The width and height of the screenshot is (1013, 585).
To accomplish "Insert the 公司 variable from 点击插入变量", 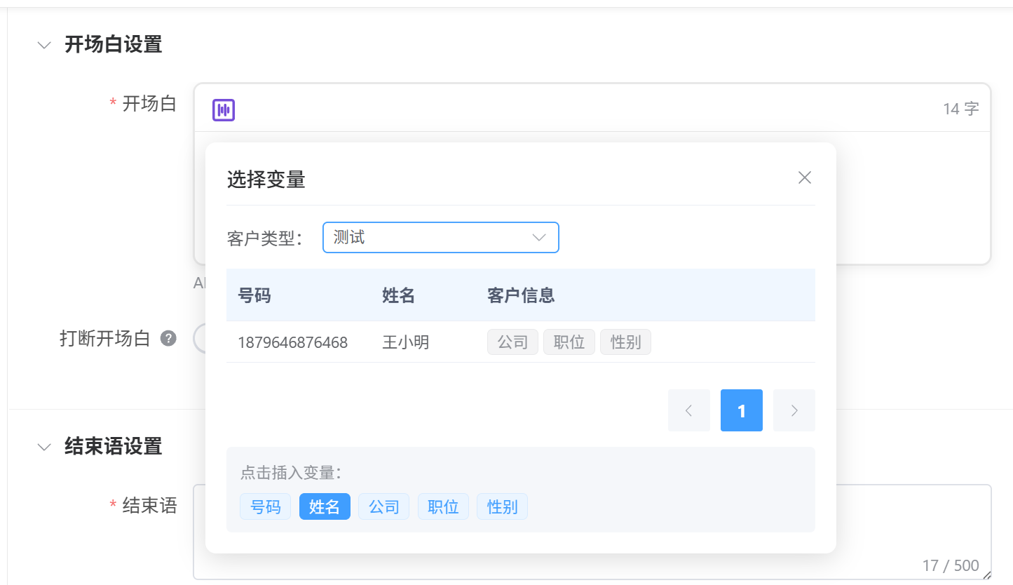I will click(x=383, y=506).
